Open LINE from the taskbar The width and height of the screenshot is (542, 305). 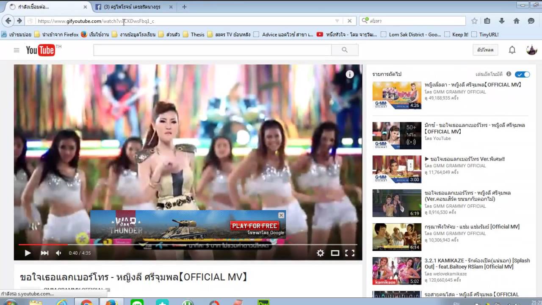pos(137,302)
